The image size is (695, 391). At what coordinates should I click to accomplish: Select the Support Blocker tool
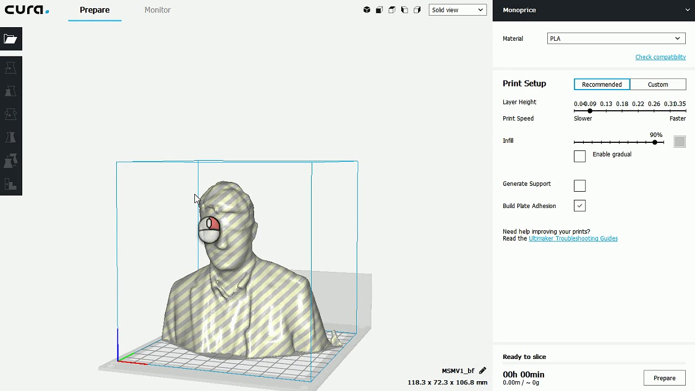click(11, 184)
